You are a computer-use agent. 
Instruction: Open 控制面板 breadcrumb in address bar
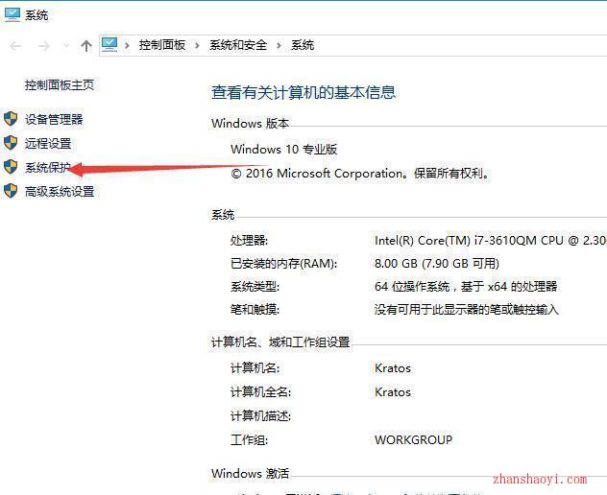click(x=162, y=45)
